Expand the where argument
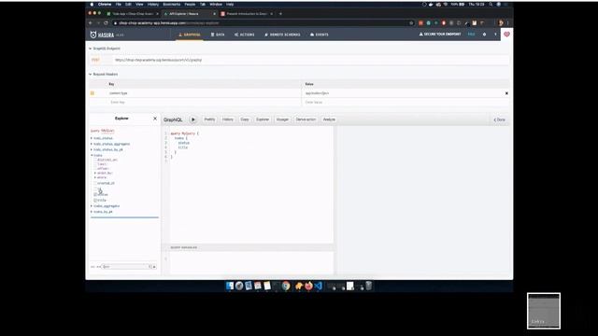The height and width of the screenshot is (336, 598). (95, 177)
